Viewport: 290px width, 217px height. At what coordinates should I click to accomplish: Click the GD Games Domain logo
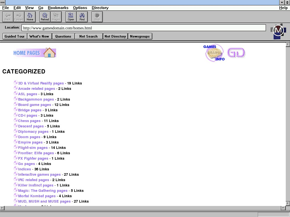click(x=236, y=53)
